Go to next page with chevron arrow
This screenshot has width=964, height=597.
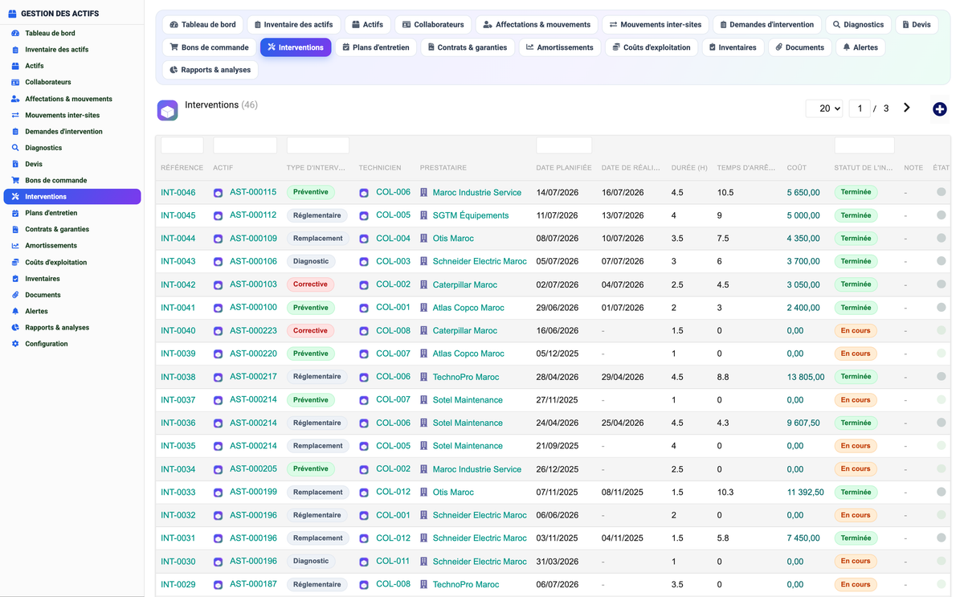click(x=907, y=108)
